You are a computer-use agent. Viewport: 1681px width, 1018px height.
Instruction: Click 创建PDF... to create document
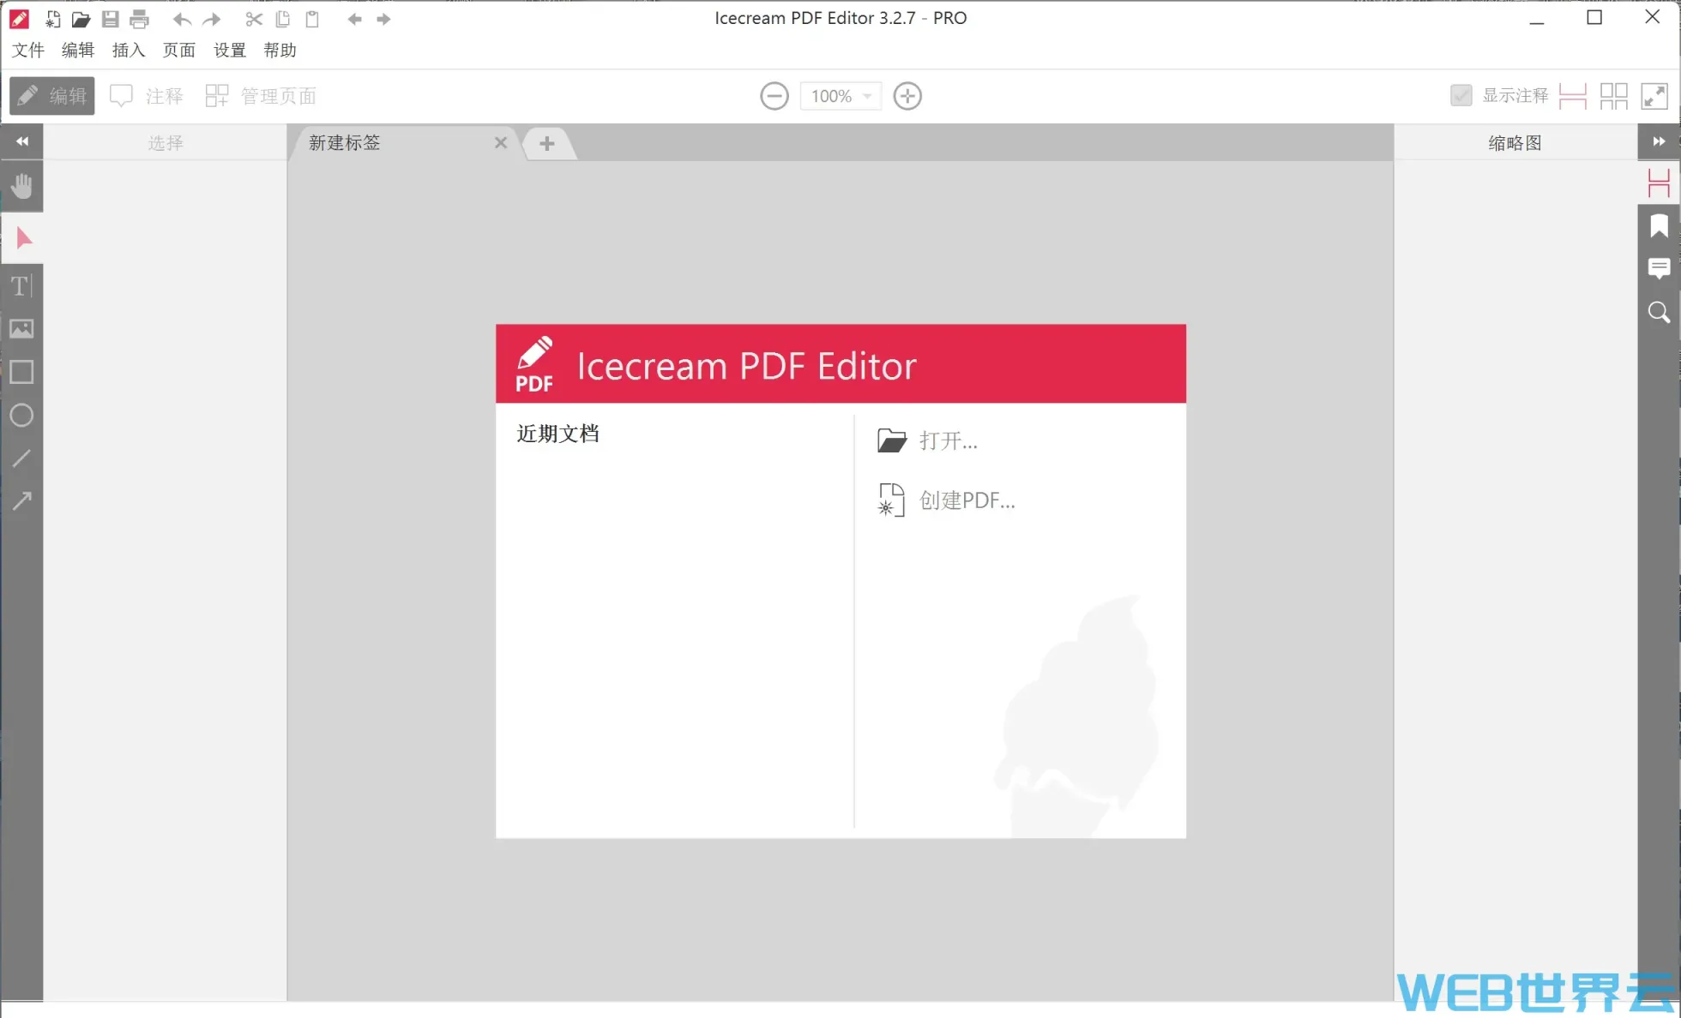coord(947,500)
